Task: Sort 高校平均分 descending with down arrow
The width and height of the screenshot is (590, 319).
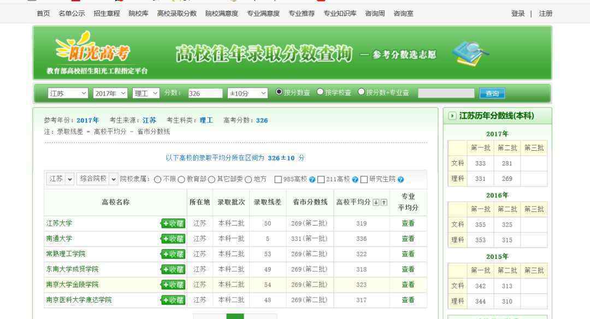Action: click(375, 203)
